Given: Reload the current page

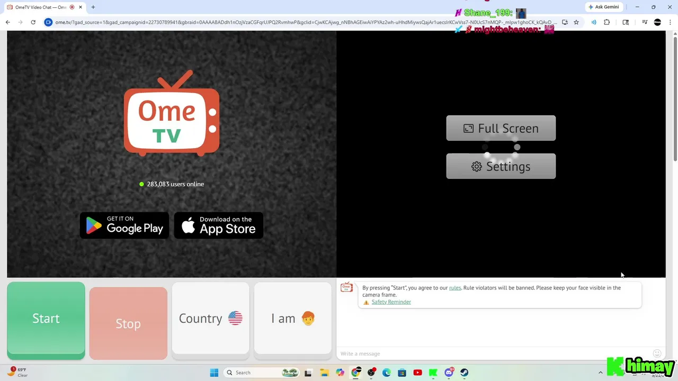Looking at the screenshot, I should 33,22.
